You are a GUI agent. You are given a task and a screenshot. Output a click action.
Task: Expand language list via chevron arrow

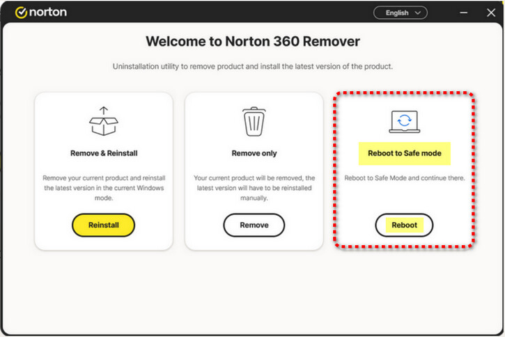419,13
